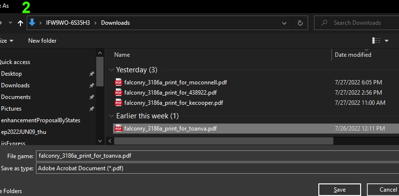
Task: Click the horizontal scrollbar under file list
Action: coord(224,141)
